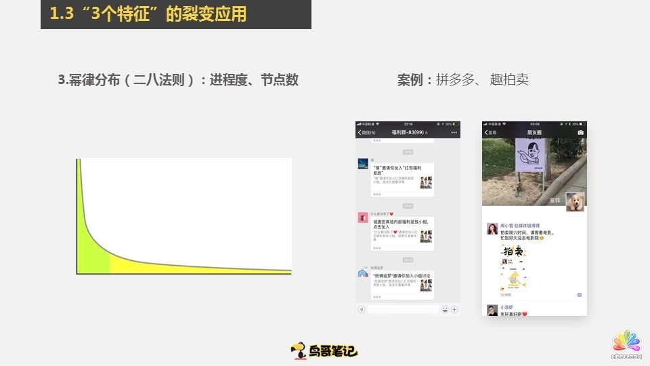Screen dimensions: 650x366
Task: Return to 发现 from Moments
Action: point(490,133)
